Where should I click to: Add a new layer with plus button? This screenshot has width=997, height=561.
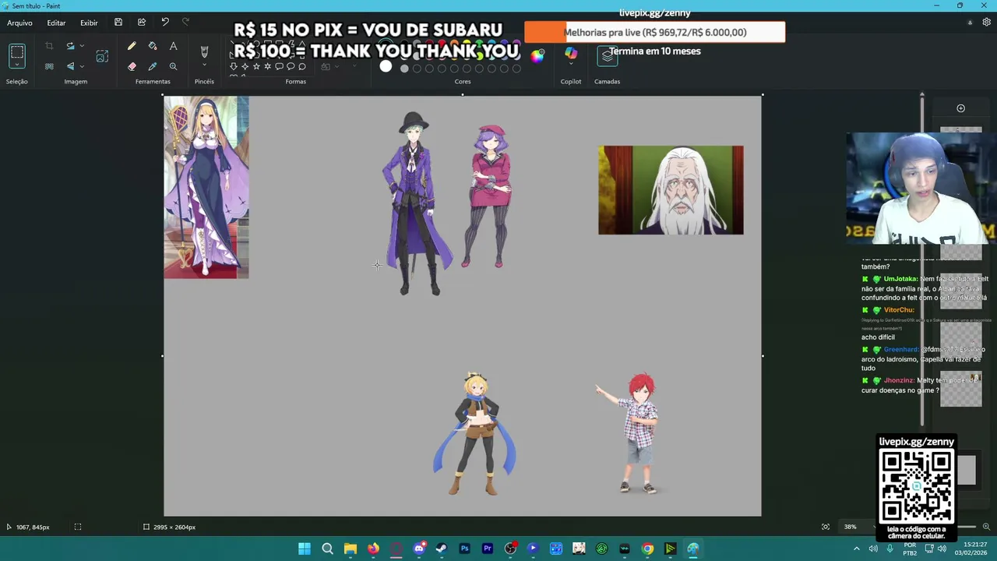(960, 108)
